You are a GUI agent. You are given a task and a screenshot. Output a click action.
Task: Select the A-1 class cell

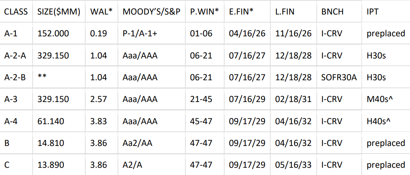[x=10, y=34]
